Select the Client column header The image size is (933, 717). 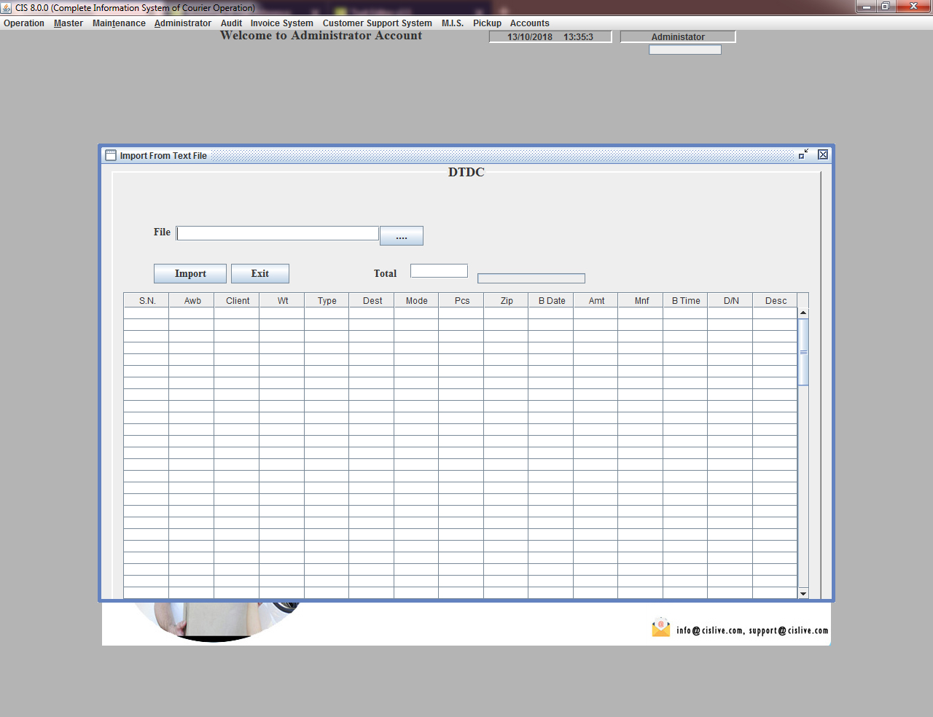[x=238, y=300]
